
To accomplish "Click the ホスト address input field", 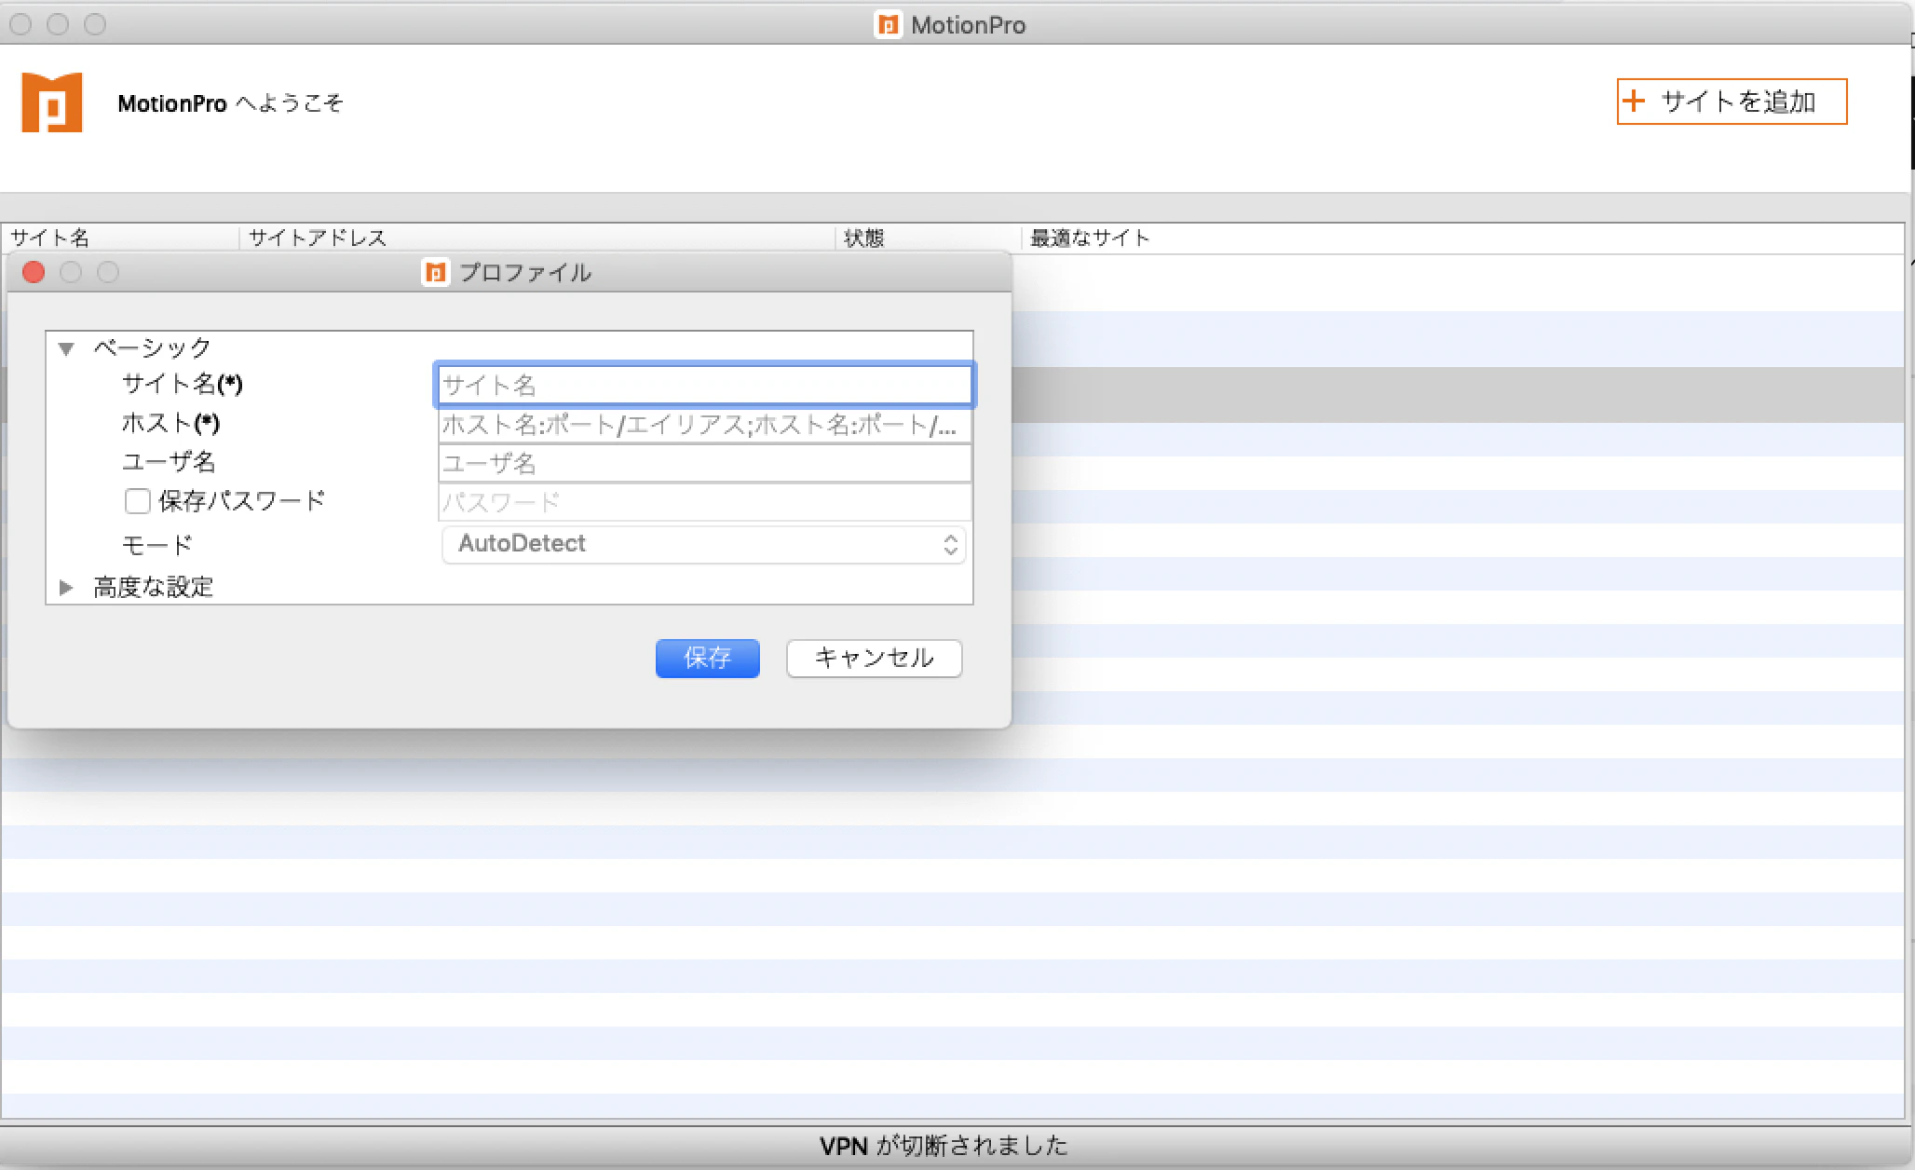I will [x=704, y=425].
